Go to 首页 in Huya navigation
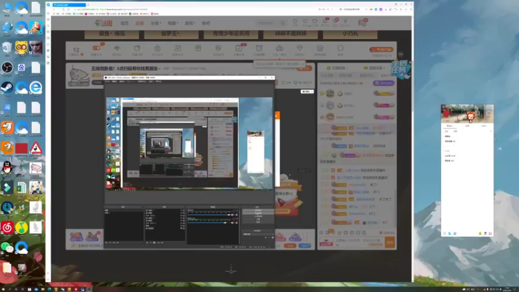 [125, 23]
